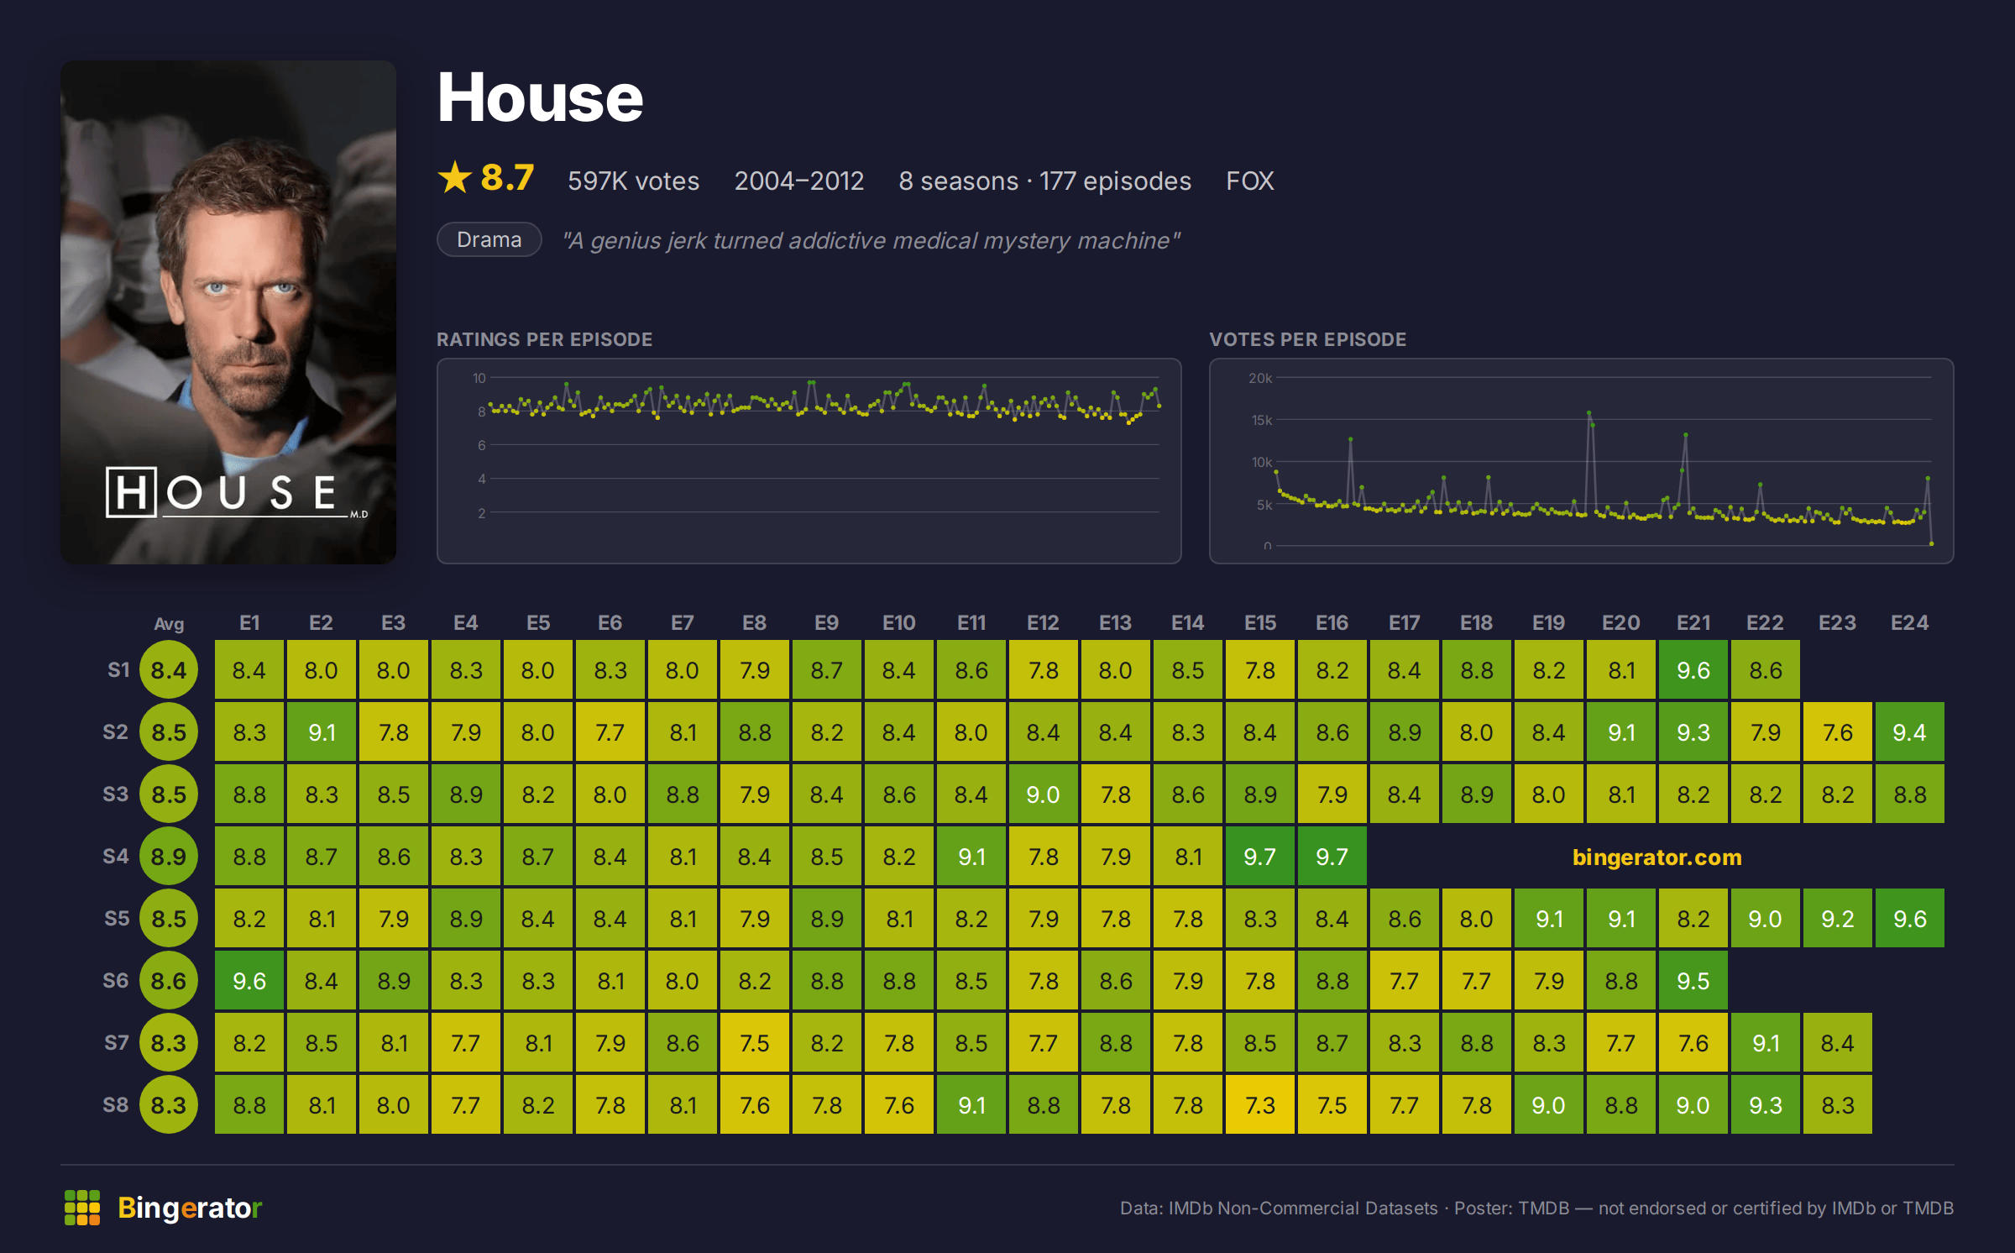Click the yellow star rating icon

[455, 177]
